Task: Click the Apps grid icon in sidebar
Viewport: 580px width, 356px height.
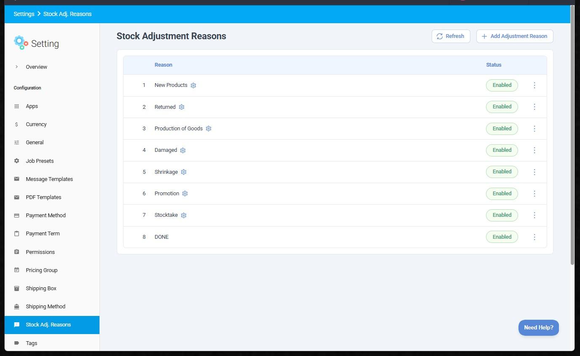Action: click(17, 106)
